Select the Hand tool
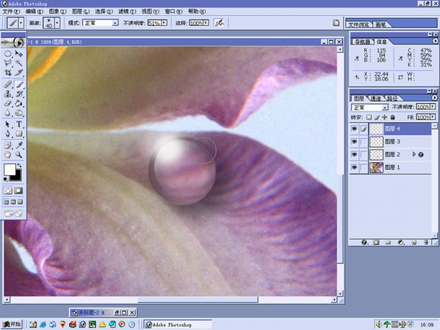Screen dimensions: 440x330 [x=8, y=155]
